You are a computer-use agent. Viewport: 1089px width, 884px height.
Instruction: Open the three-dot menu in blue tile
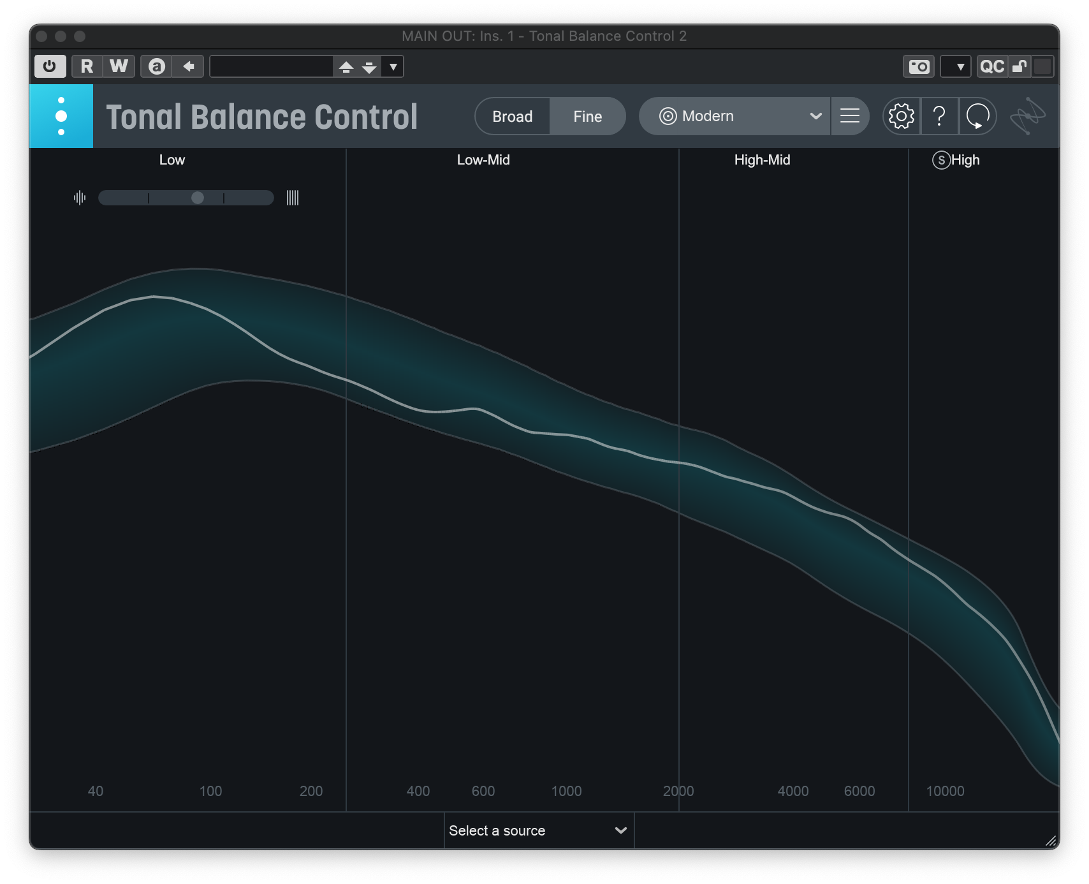click(61, 116)
